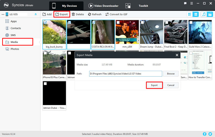Screen dimensions: 215x137
Task: Show video files via clapperboard icon
Action: [x=210, y=14]
